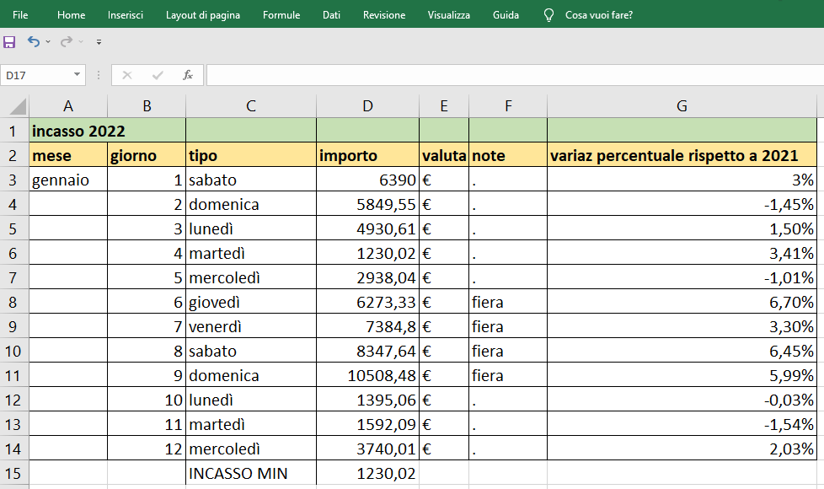This screenshot has width=824, height=489.
Task: Open the Undo history dropdown arrow
Action: click(48, 41)
